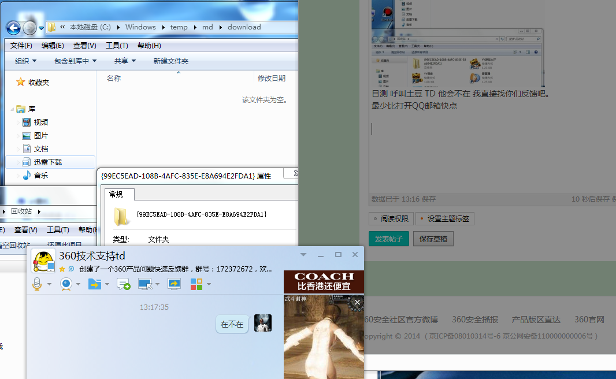Open the 包含到库中 dropdown

[x=75, y=61]
